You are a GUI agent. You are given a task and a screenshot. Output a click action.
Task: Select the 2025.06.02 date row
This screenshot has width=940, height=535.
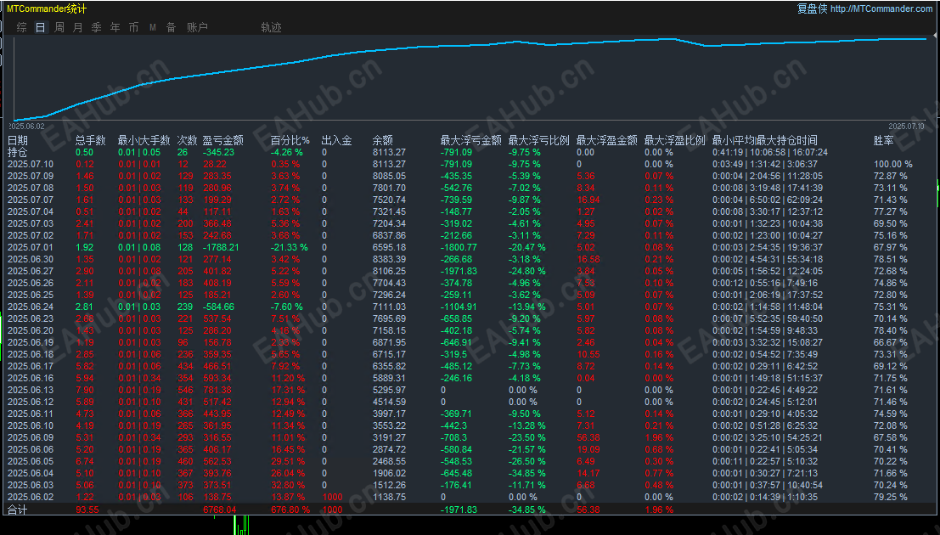(470, 497)
